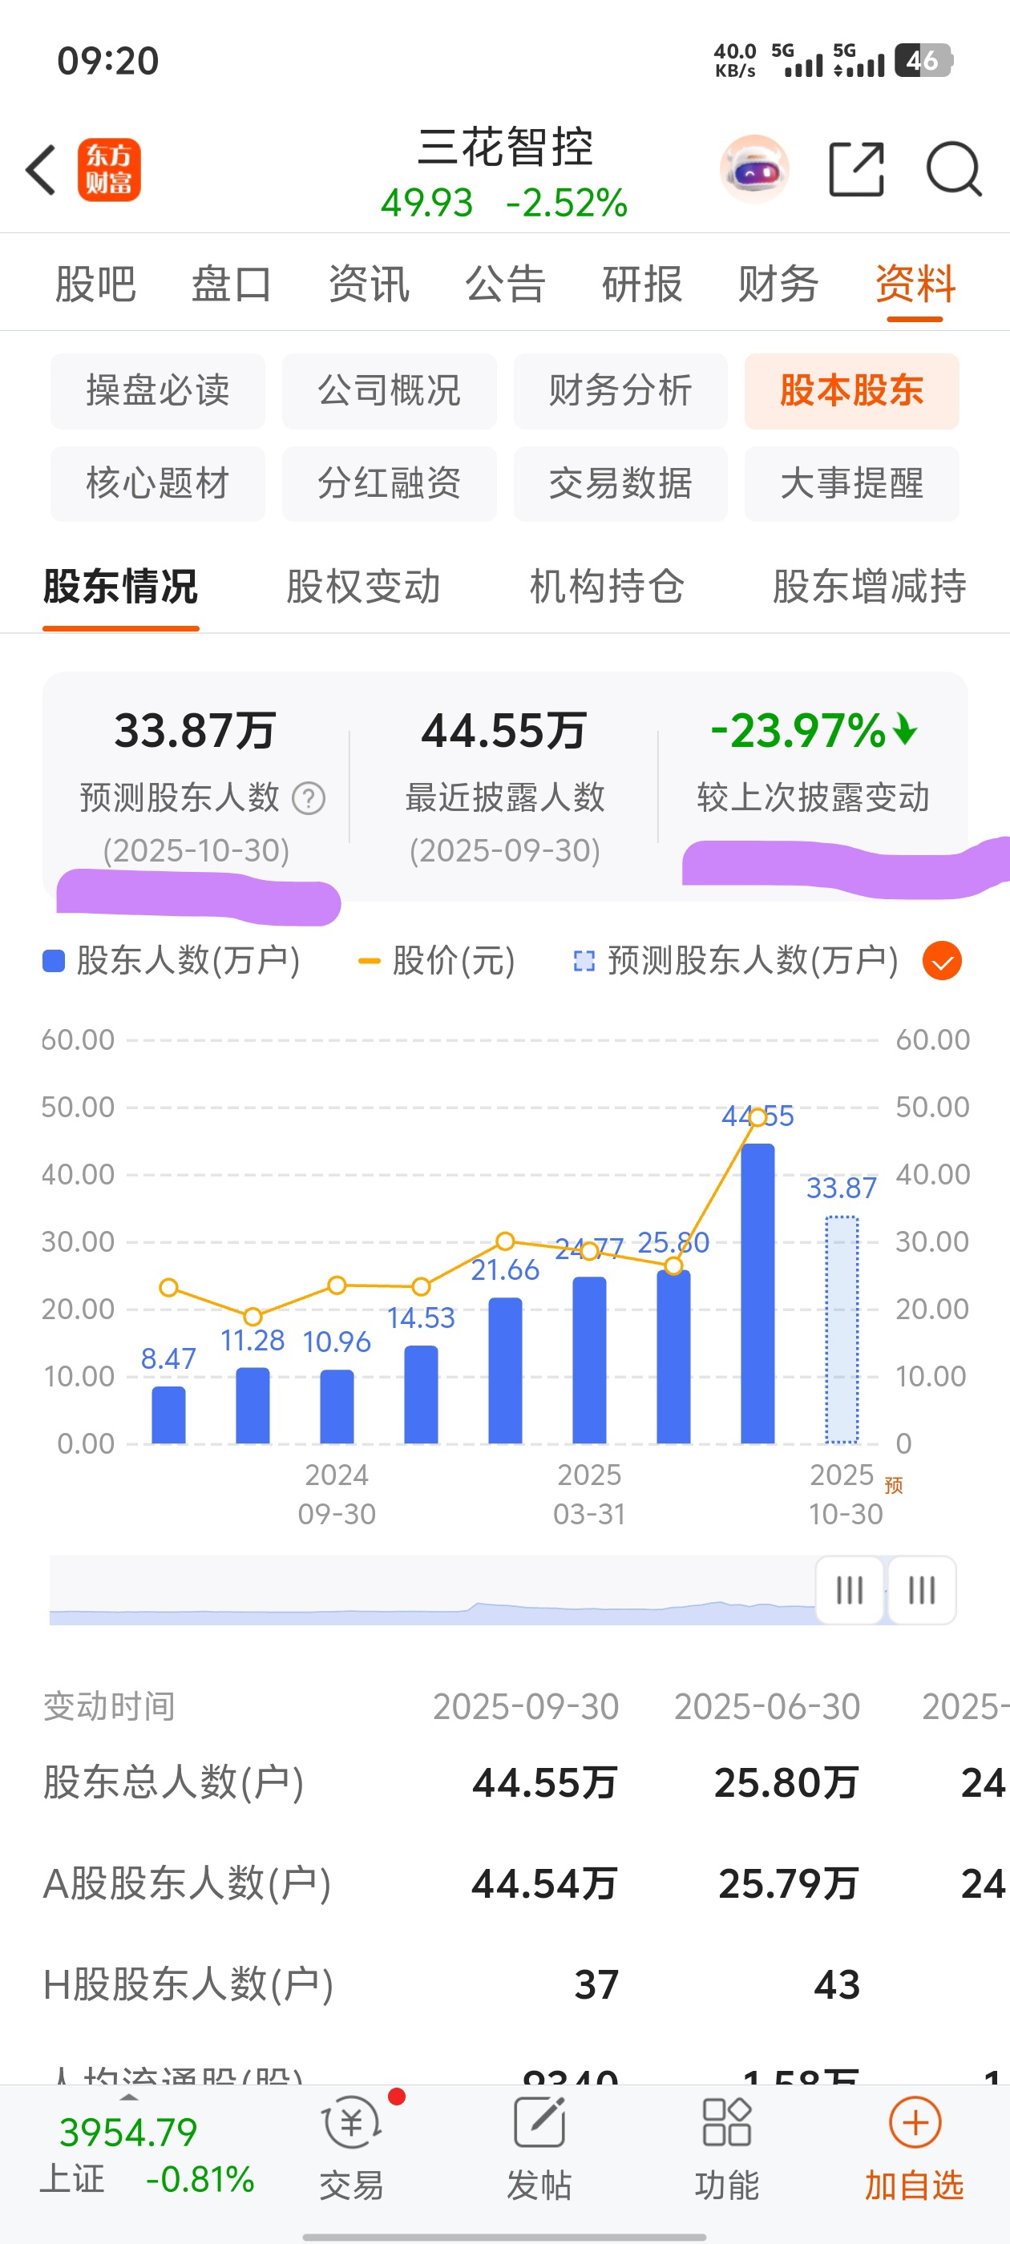Uncheck the orange checkmark beside legend

[942, 961]
